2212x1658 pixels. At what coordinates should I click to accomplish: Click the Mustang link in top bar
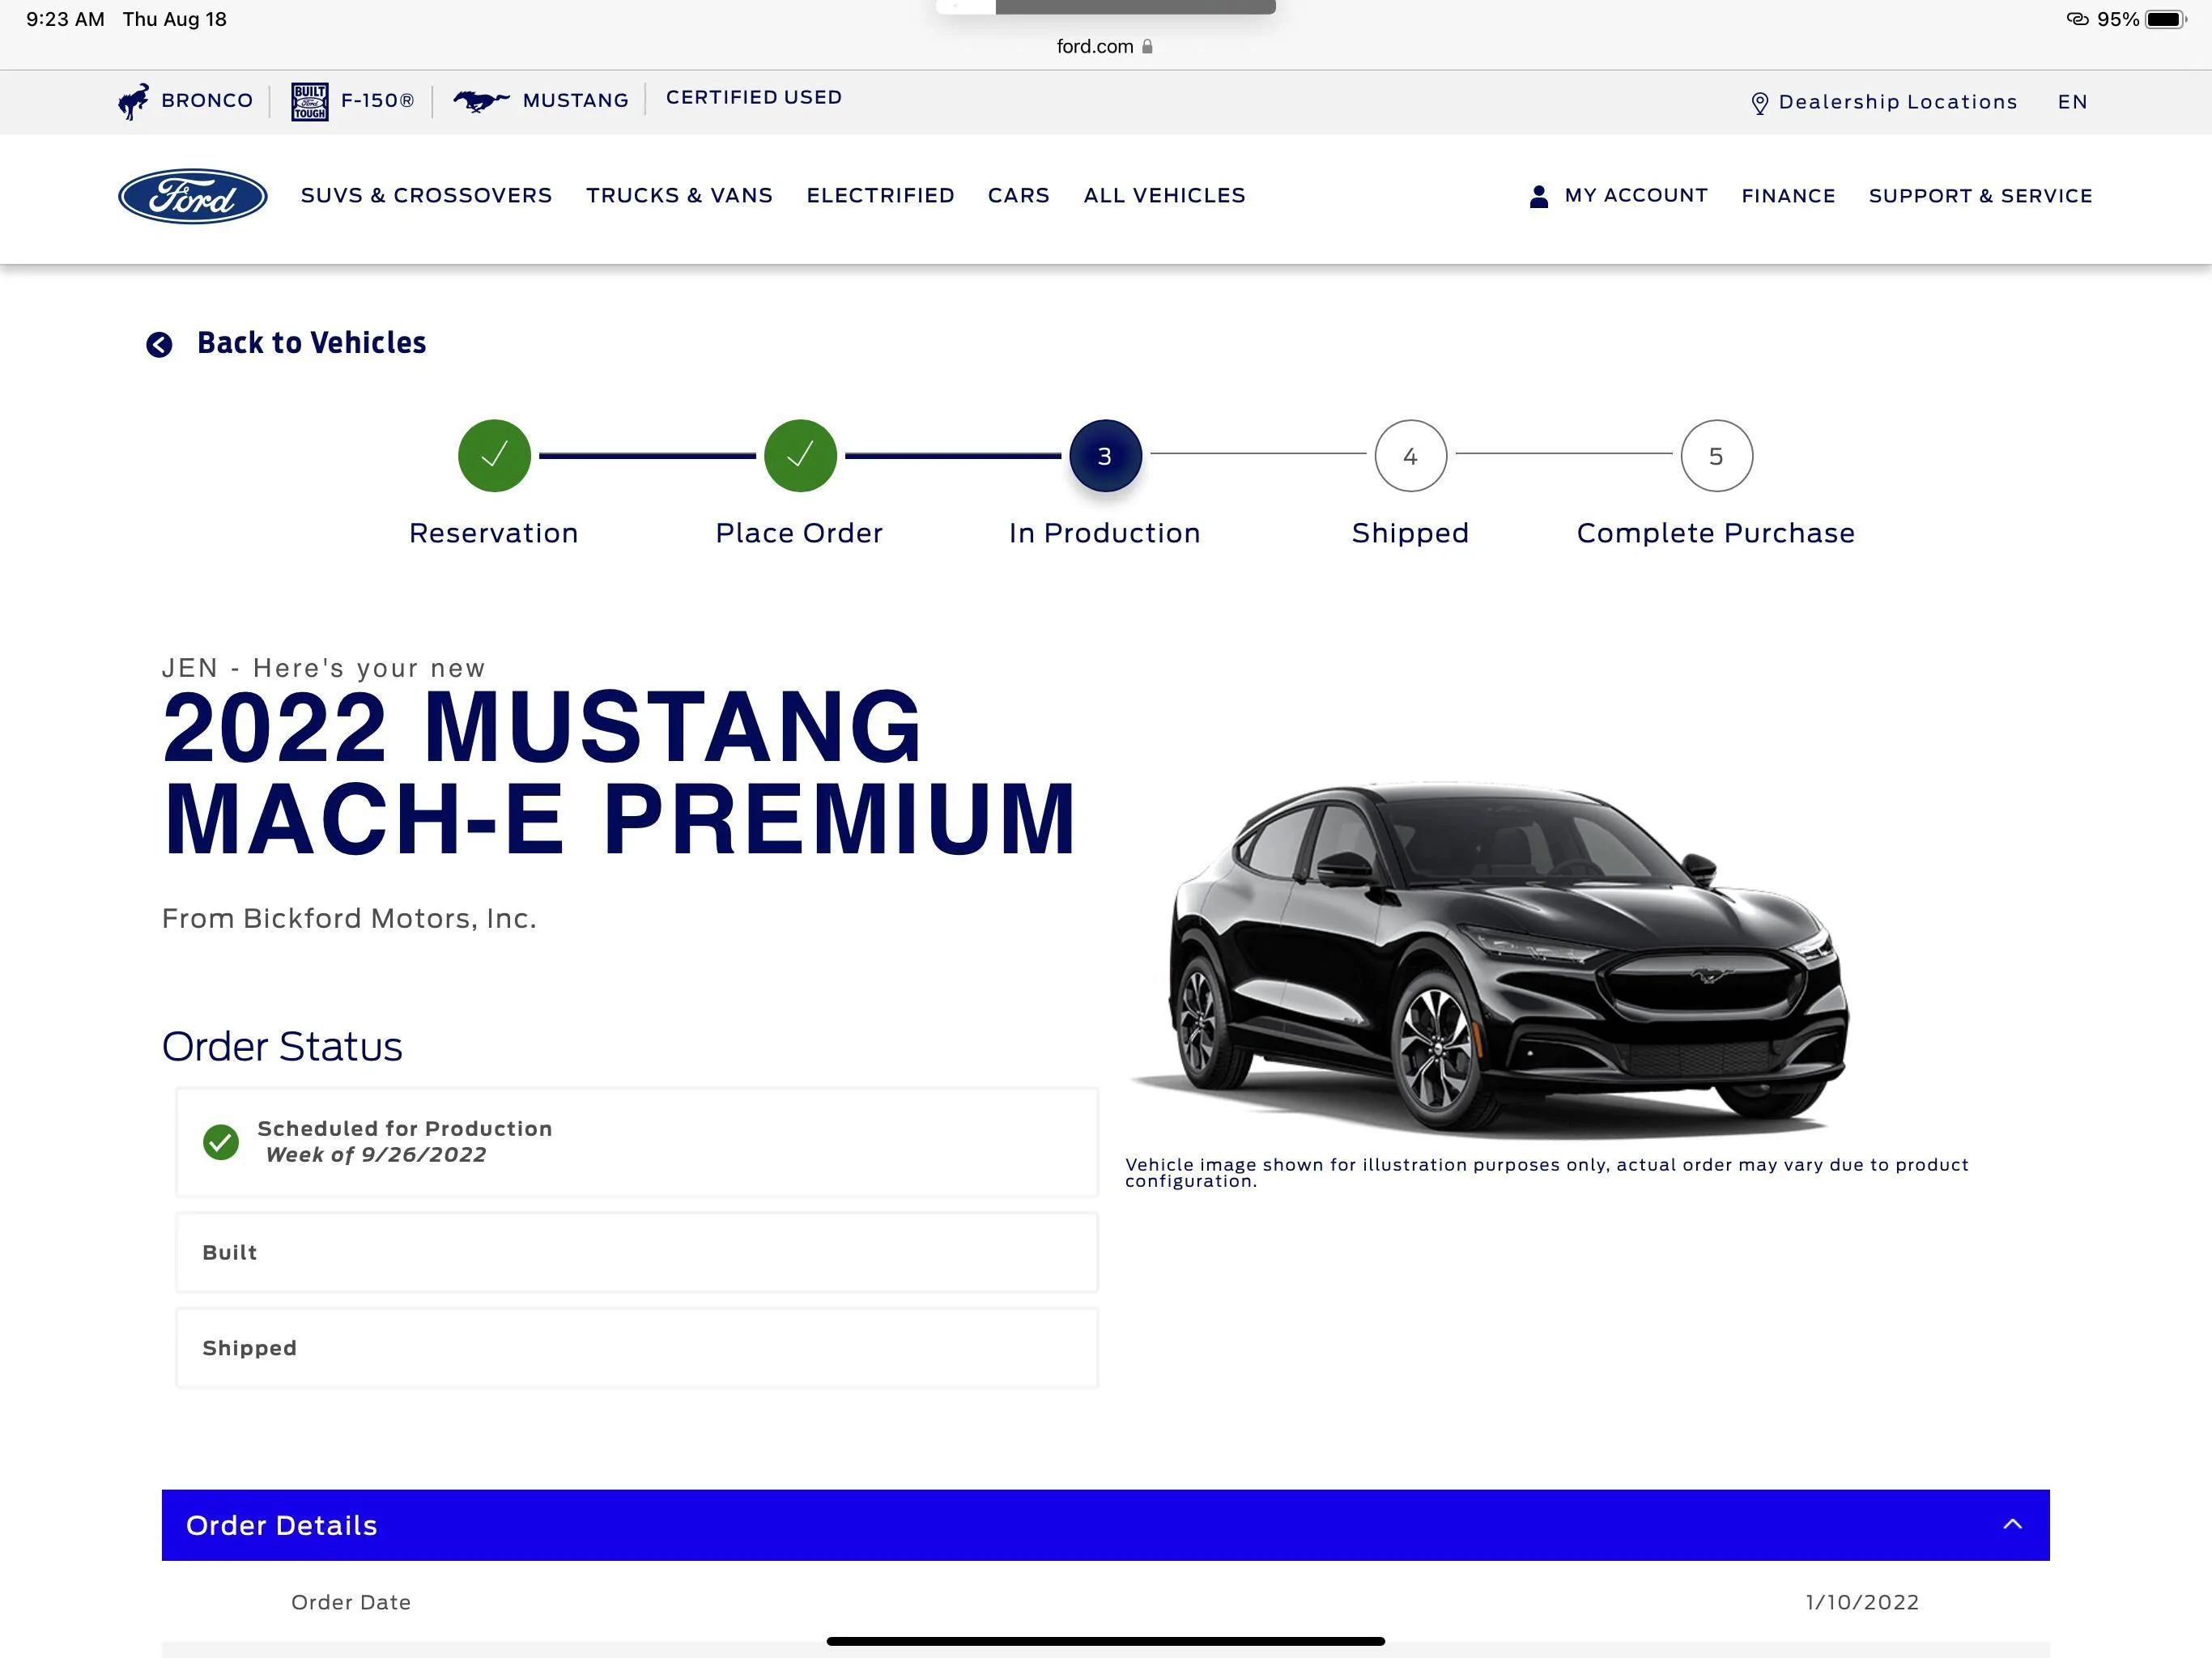[575, 101]
